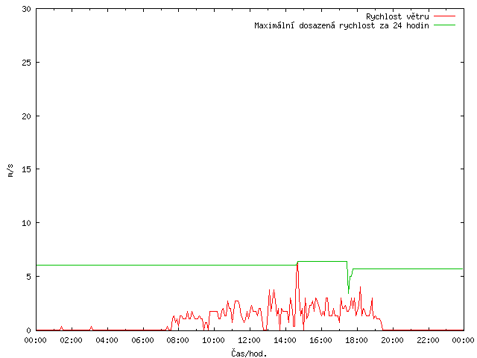Click the y-axis value 10
The height and width of the screenshot is (358, 477).
(x=27, y=223)
